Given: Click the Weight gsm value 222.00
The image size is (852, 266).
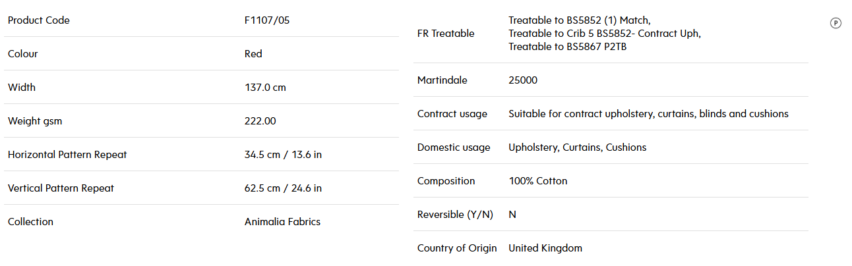Looking at the screenshot, I should point(260,121).
